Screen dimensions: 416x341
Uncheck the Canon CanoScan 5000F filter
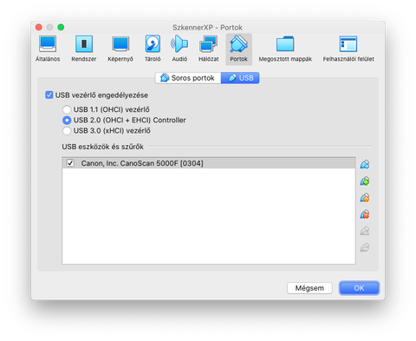pos(70,163)
